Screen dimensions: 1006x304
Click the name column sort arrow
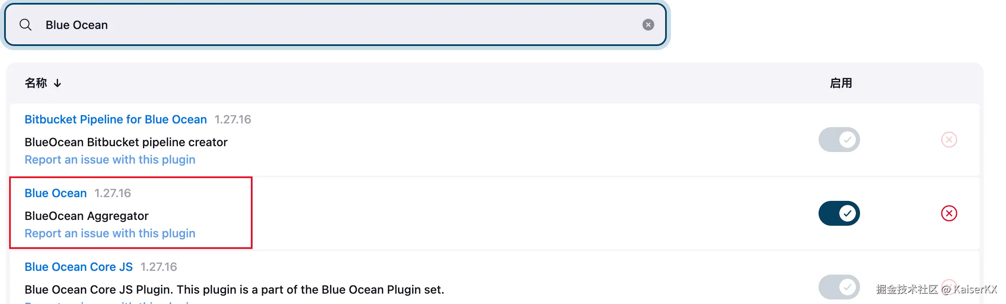pos(58,83)
